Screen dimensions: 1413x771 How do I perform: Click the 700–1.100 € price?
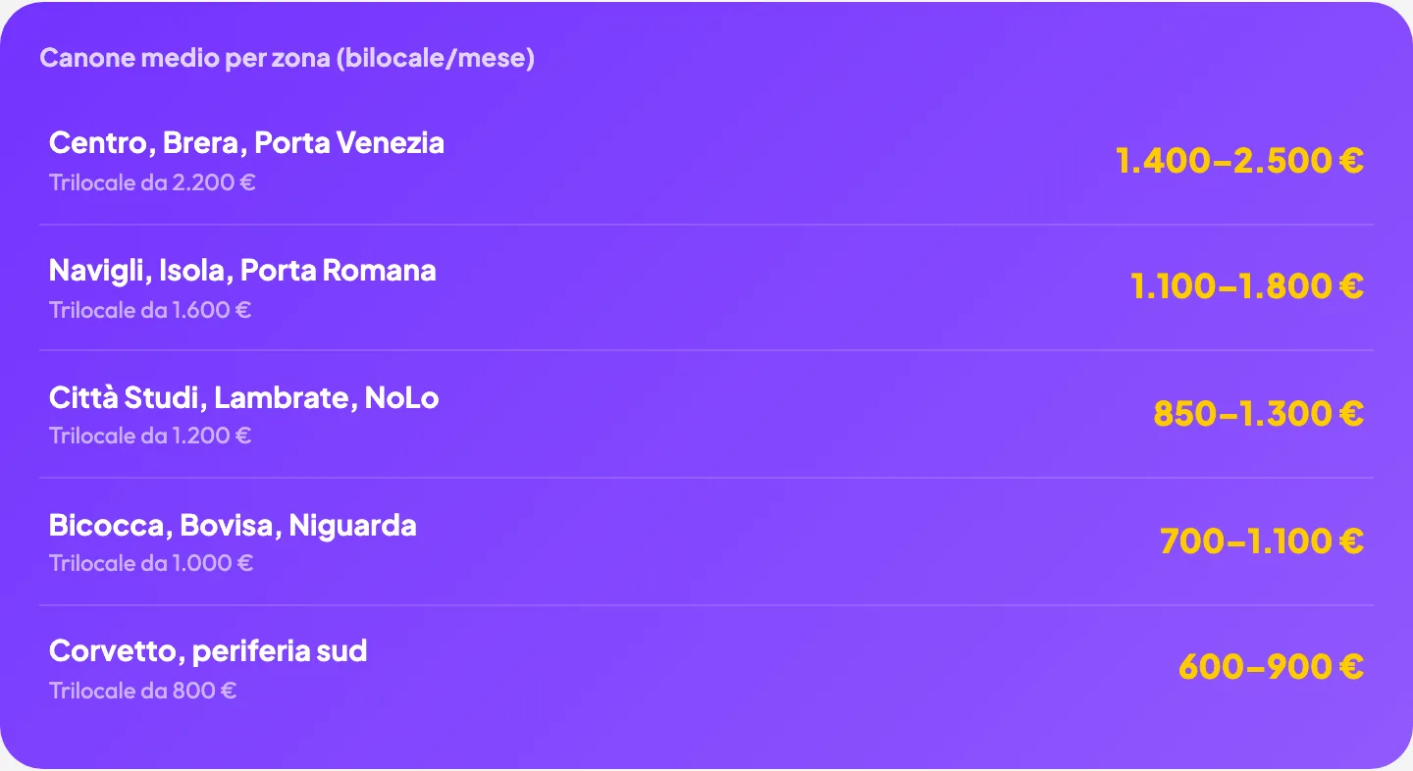(1262, 540)
